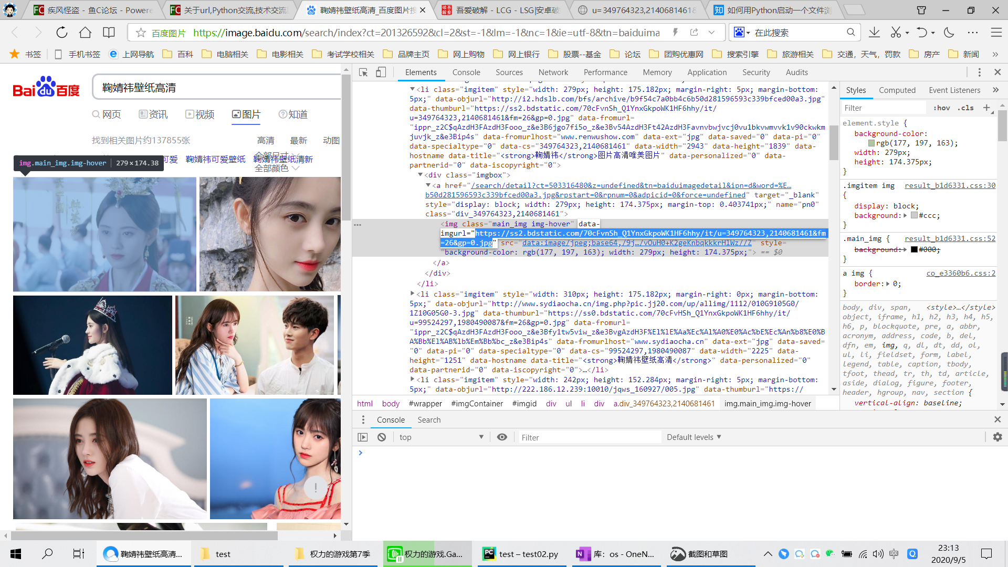Close the DevTools panel with X
The height and width of the screenshot is (567, 1008).
point(997,72)
